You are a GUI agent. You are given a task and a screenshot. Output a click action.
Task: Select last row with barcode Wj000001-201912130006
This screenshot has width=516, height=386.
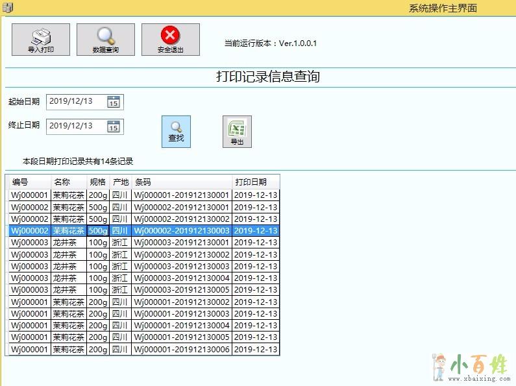182,350
